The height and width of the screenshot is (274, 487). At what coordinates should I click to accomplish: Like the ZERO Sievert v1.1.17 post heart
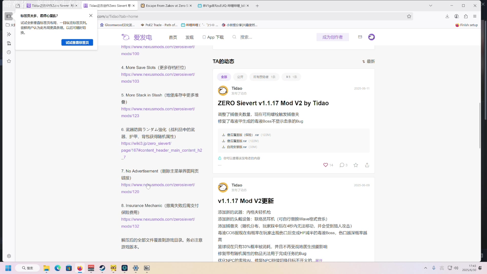click(325, 165)
